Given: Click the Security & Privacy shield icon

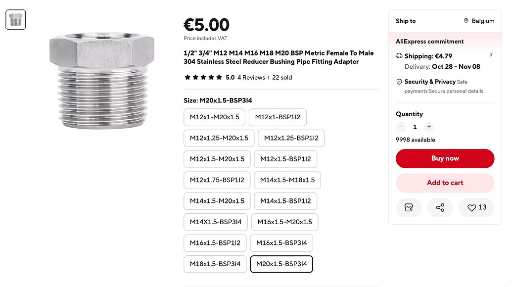Looking at the screenshot, I should 399,82.
